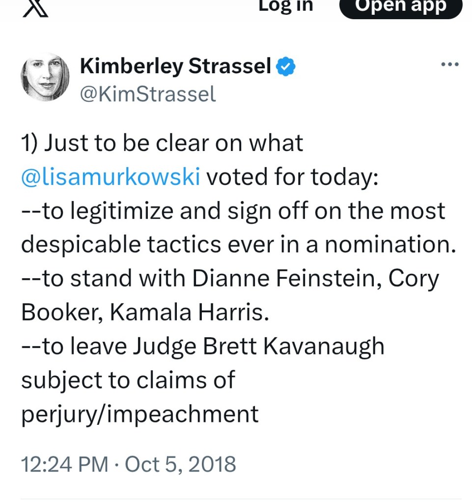472x503 pixels.
Task: Click the Oct 5, 2018 date
Action: 180,464
